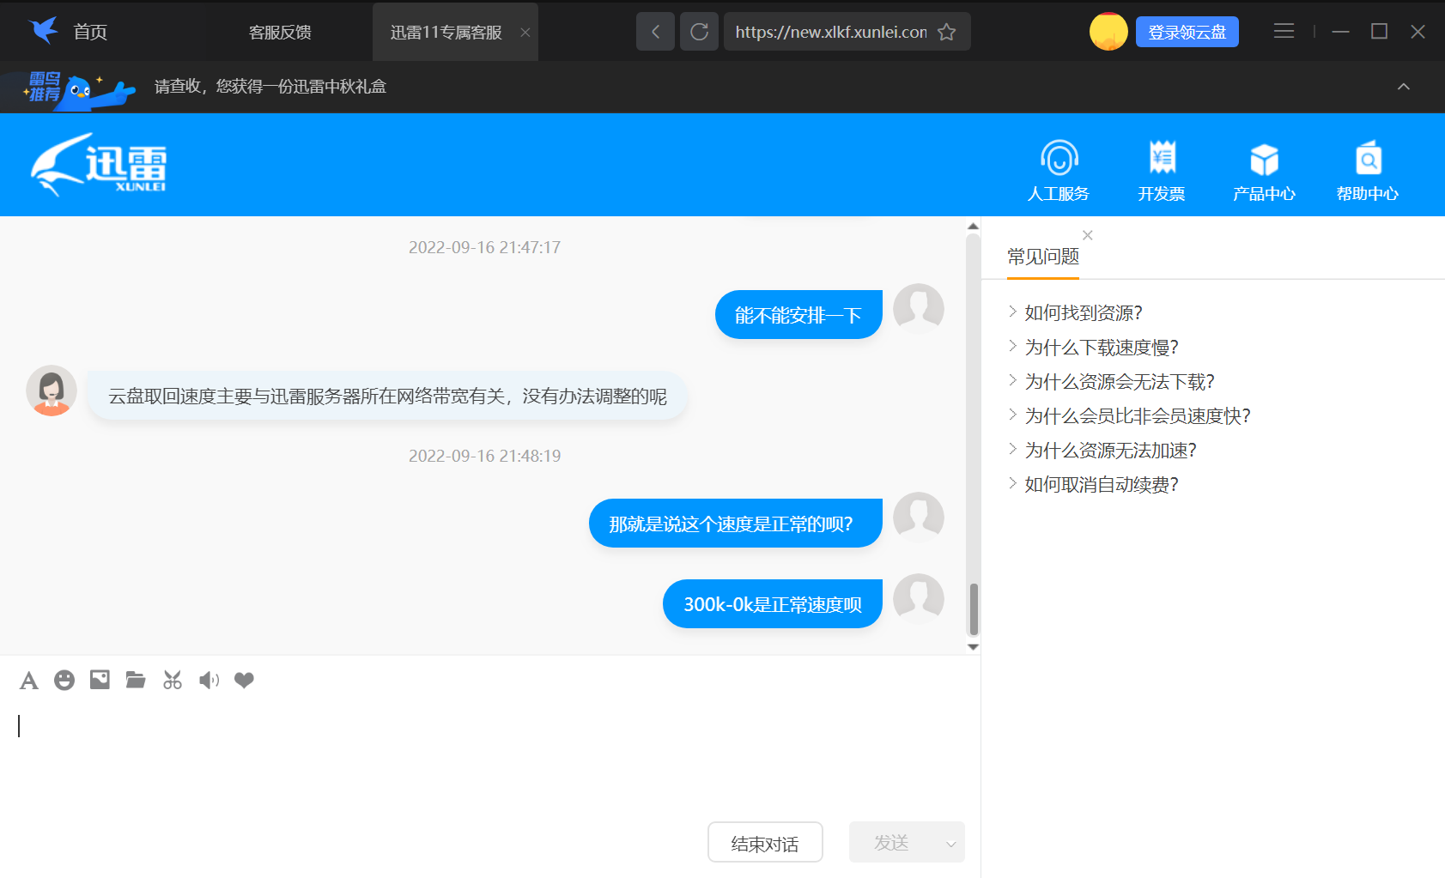Expand the send button options arrow
The width and height of the screenshot is (1445, 878).
[x=950, y=842]
